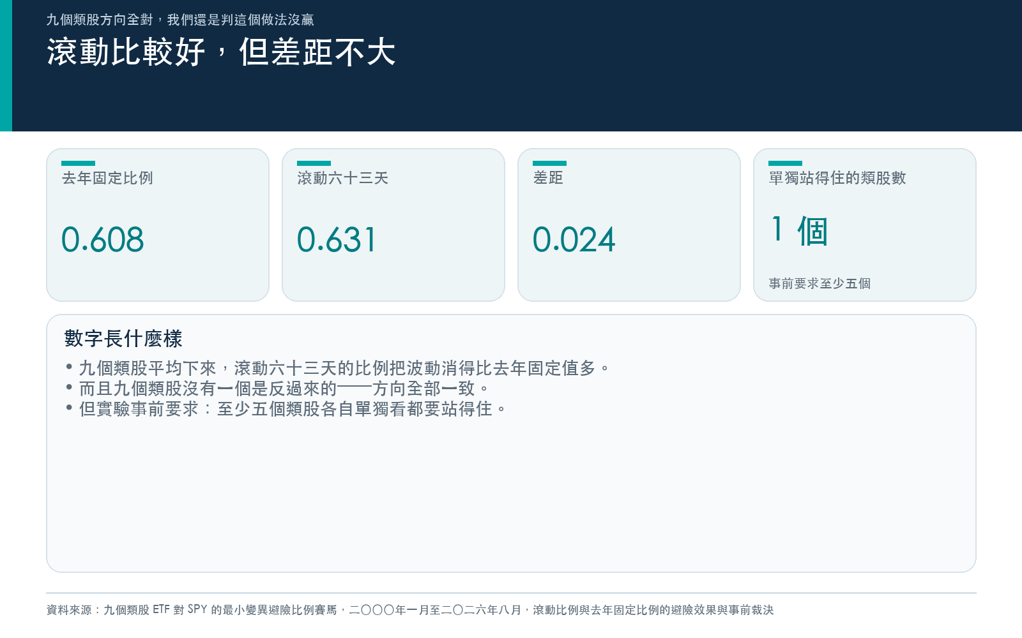The height and width of the screenshot is (638, 1022).
Task: Select the value 1 個
Action: pyautogui.click(x=799, y=230)
